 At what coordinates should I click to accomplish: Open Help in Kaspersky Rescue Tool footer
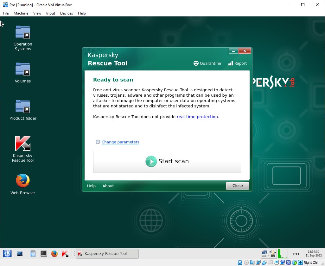click(91, 186)
